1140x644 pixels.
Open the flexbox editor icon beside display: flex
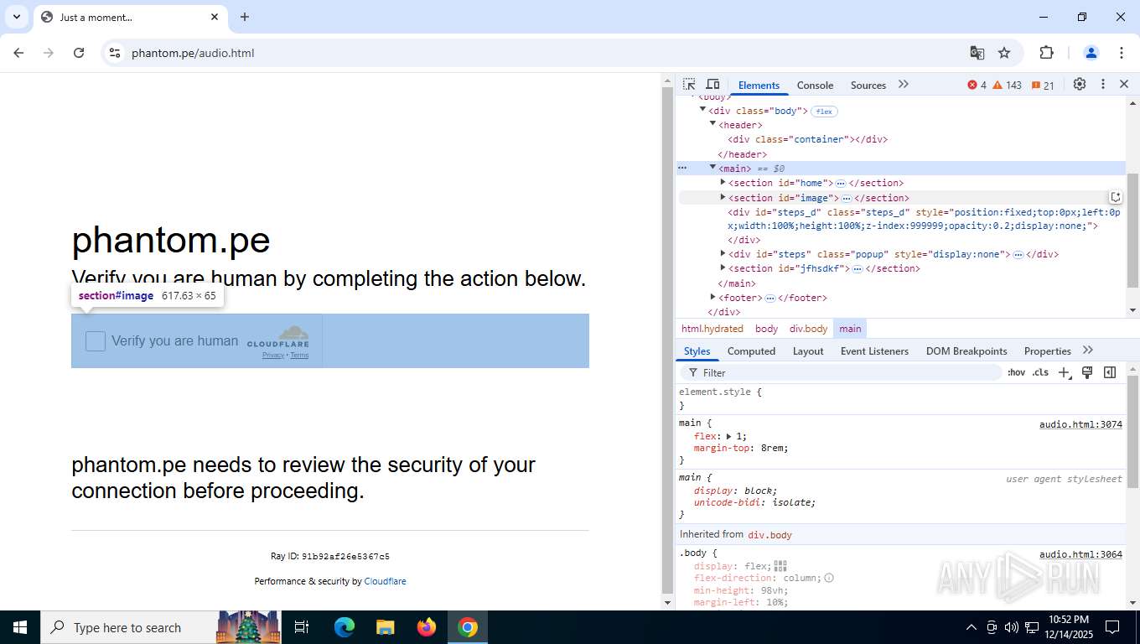[780, 566]
